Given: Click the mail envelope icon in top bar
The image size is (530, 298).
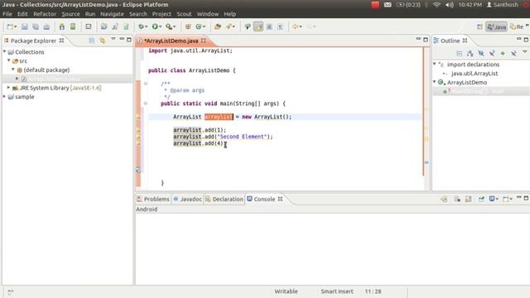Looking at the screenshot, I should [x=388, y=5].
